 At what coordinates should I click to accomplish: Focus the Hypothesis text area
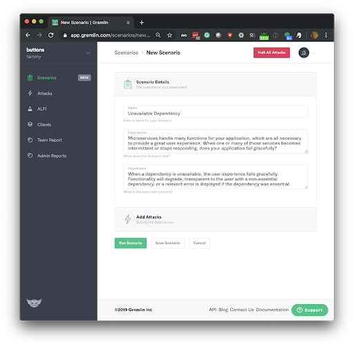tap(215, 177)
